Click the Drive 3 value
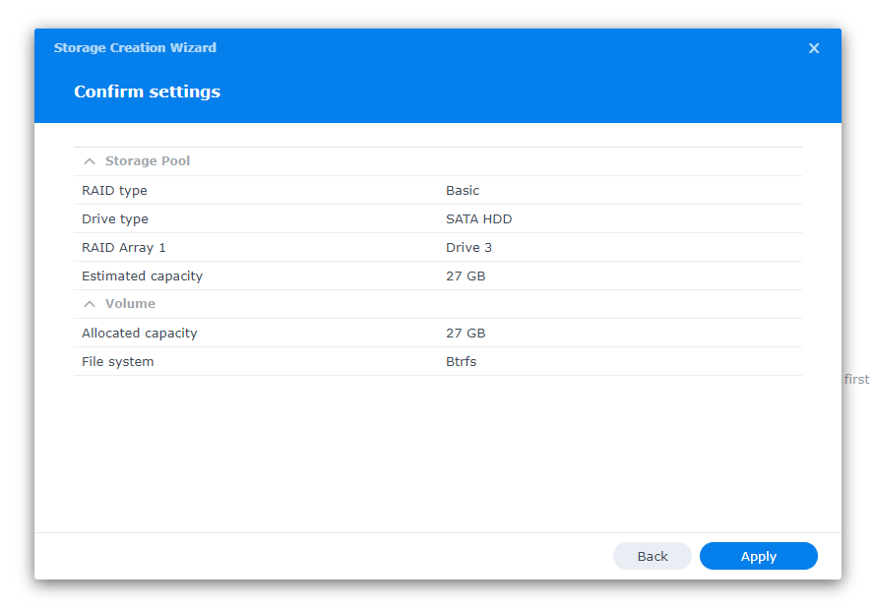 [468, 247]
